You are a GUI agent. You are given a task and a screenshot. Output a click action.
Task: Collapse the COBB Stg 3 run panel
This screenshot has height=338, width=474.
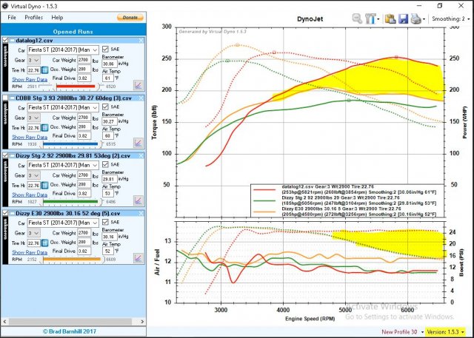pos(12,98)
